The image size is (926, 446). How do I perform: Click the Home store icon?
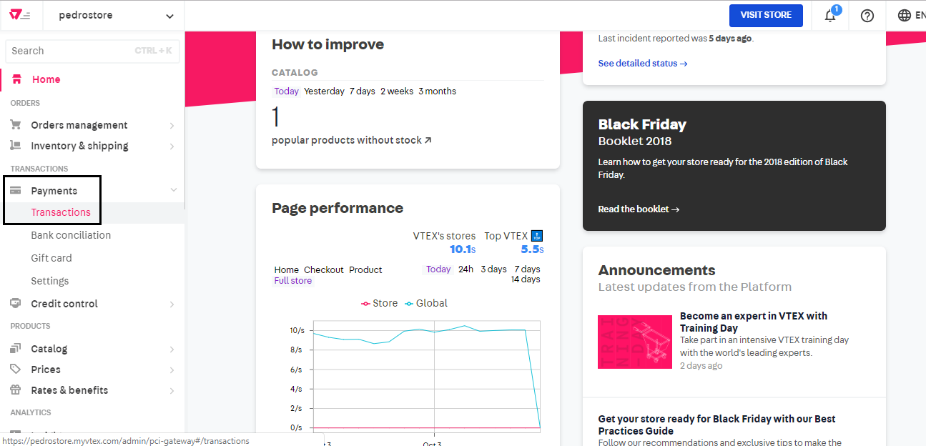tap(16, 79)
